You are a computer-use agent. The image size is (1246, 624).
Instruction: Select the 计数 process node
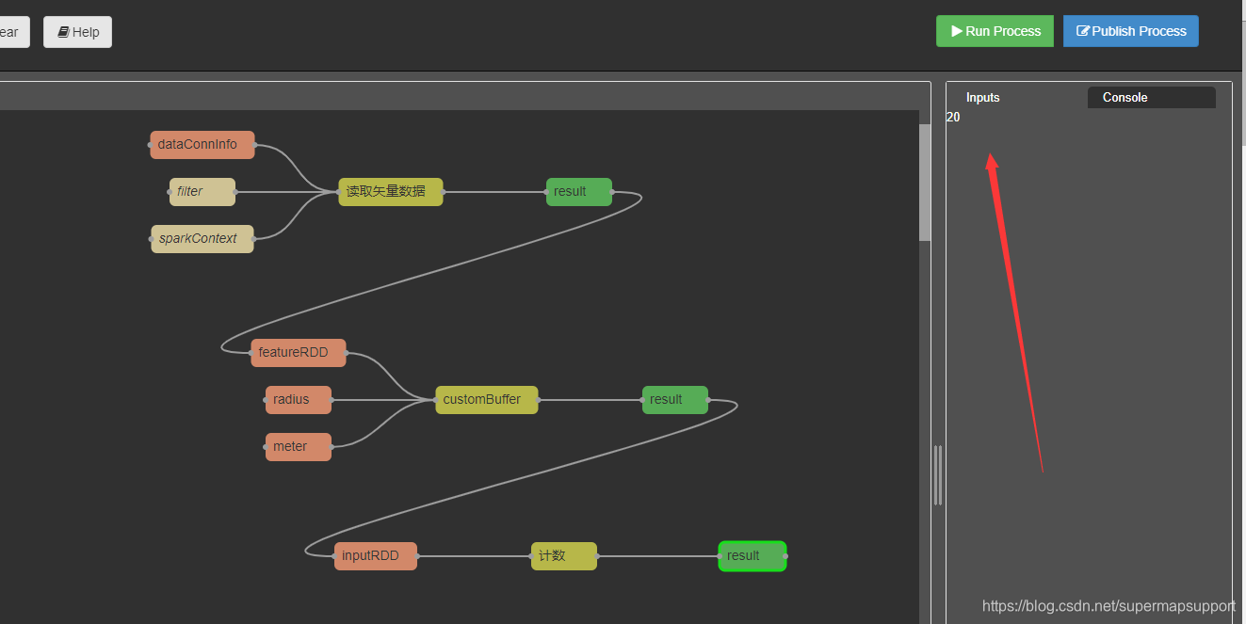[564, 556]
